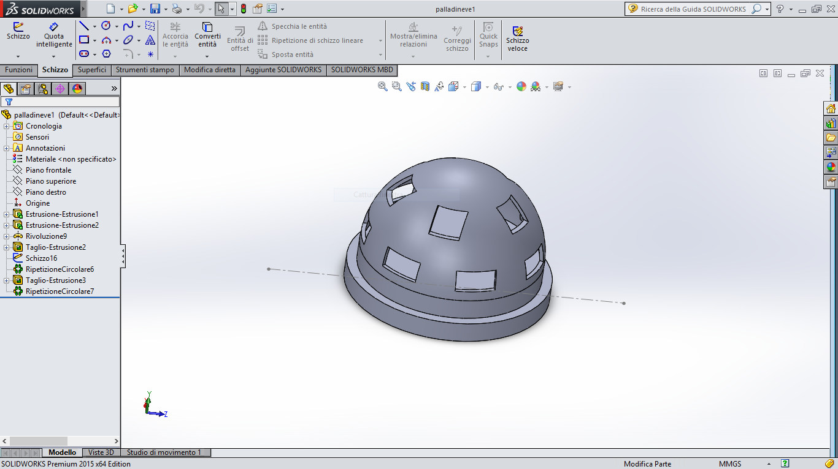
Task: Open the DisplayManager tab icon
Action: coord(77,89)
